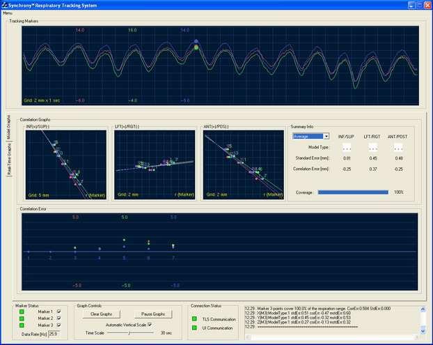Click the log horizontal scrollbar

(x=332, y=337)
